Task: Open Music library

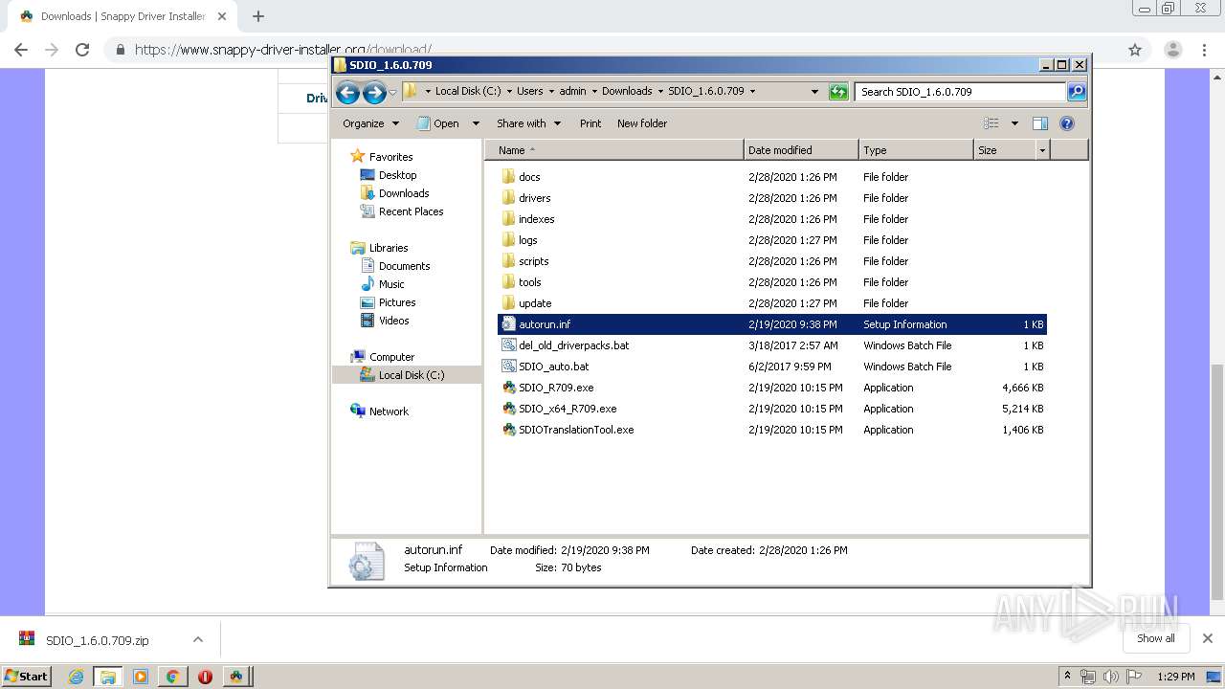Action: pos(390,284)
